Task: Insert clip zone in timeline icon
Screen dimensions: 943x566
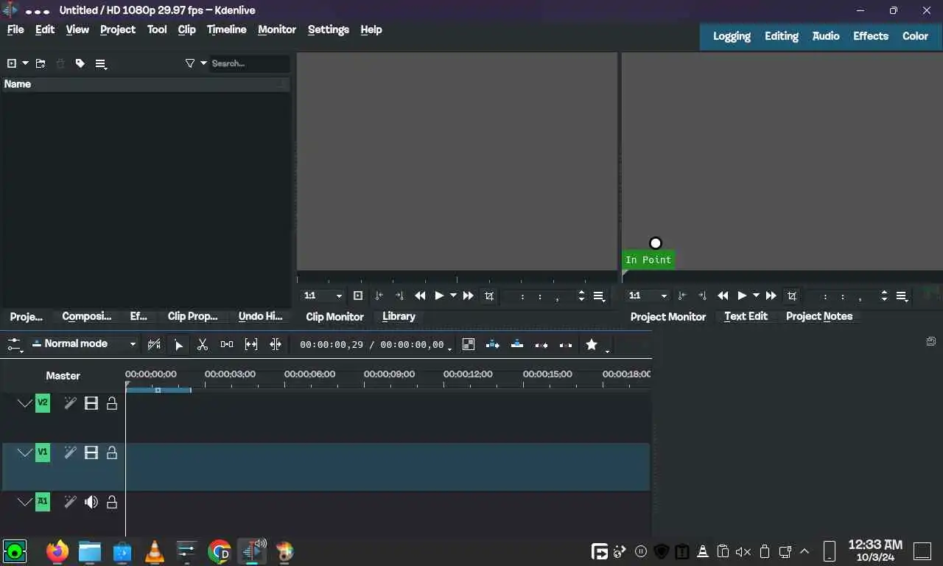Action: [493, 344]
